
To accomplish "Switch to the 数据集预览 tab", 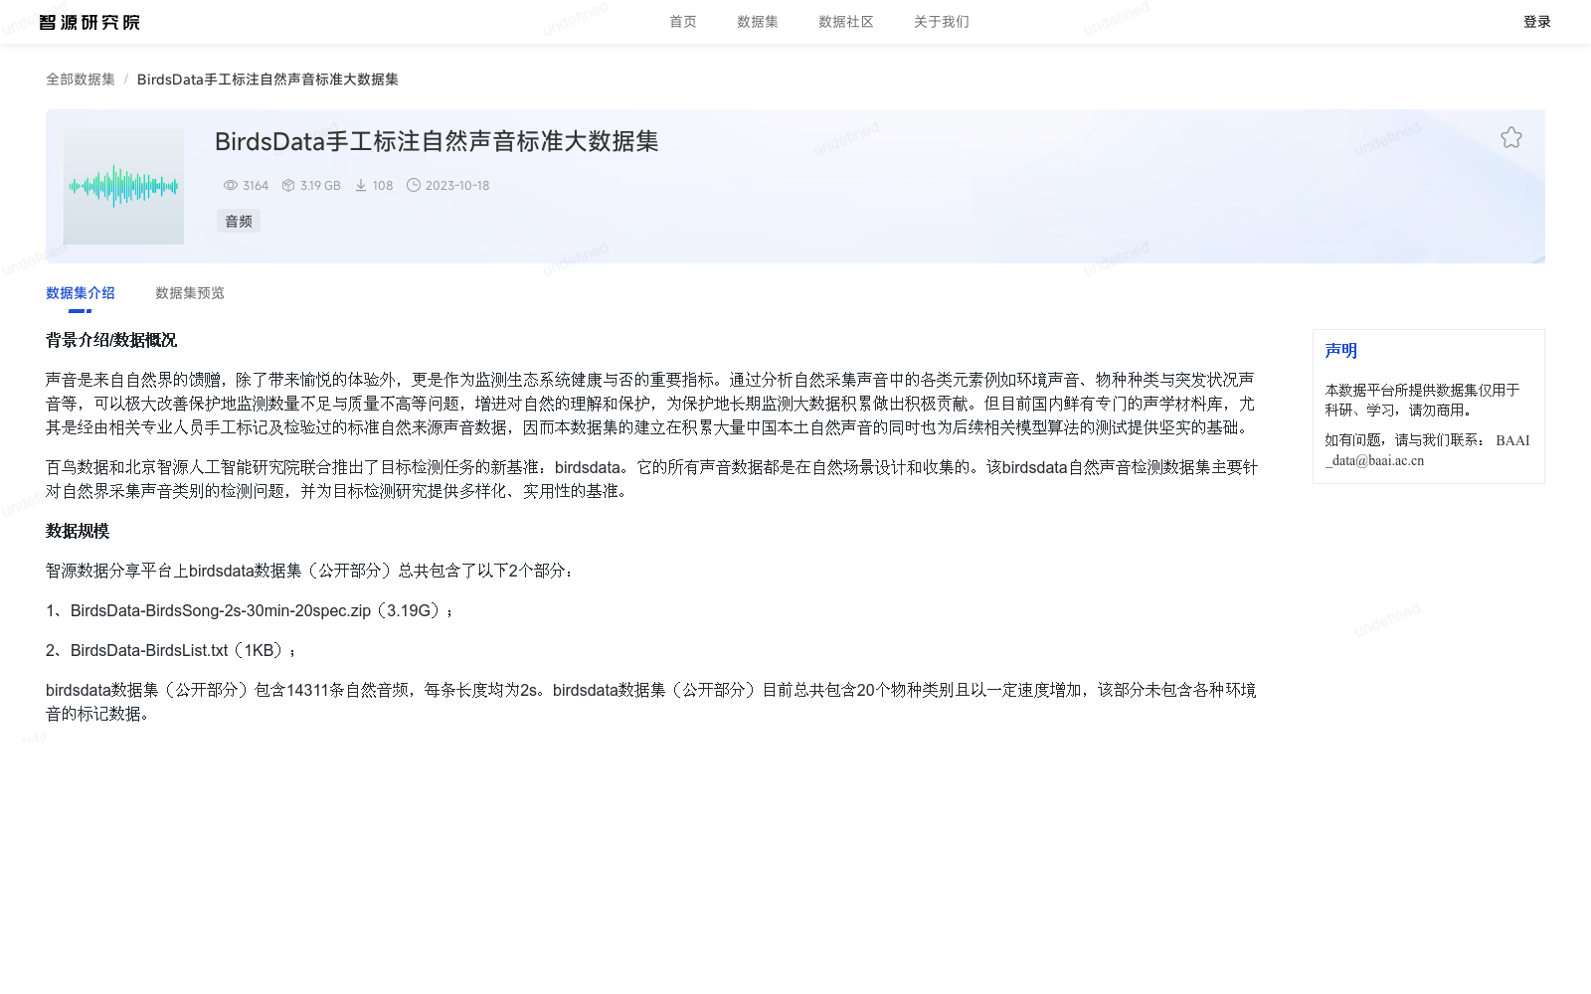I will tap(190, 293).
